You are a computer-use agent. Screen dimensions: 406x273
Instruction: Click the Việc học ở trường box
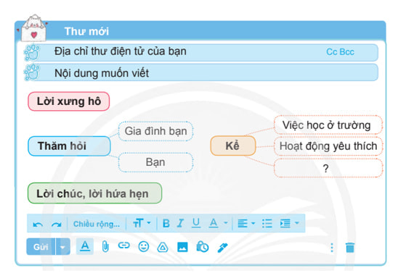click(x=328, y=125)
